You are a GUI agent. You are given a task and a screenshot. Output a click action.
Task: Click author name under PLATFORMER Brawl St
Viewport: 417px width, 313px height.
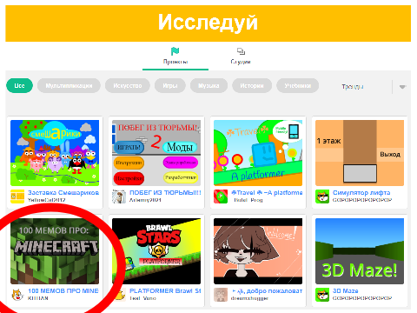142,298
